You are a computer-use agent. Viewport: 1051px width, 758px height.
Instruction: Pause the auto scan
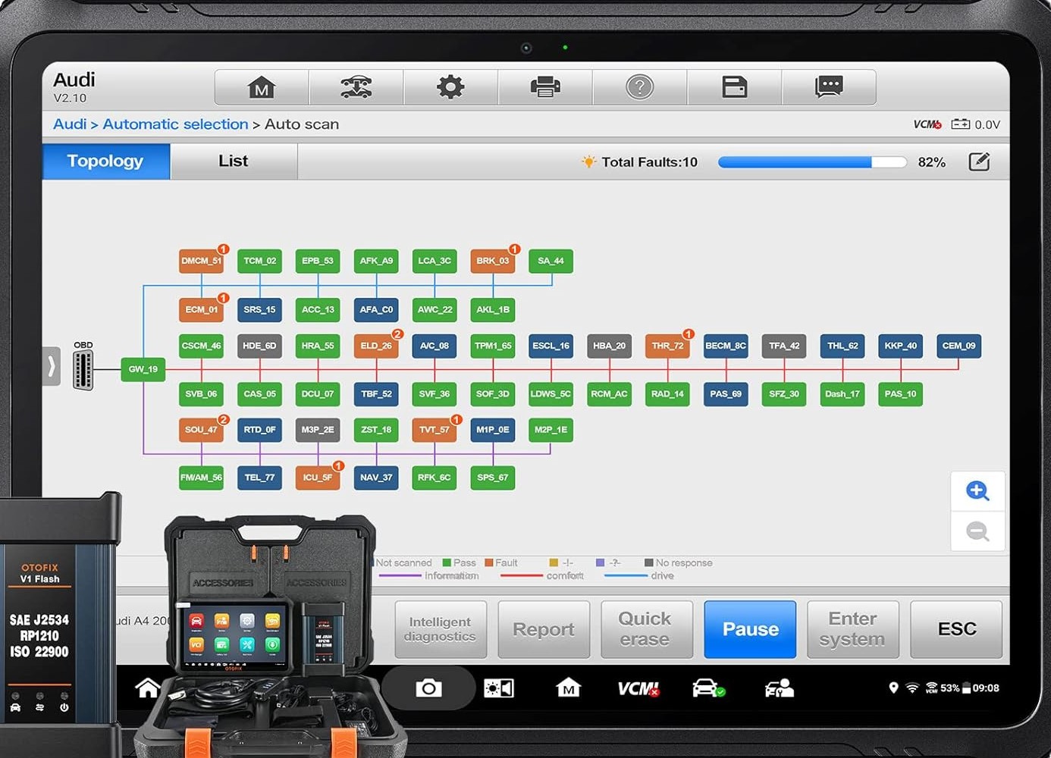coord(750,629)
